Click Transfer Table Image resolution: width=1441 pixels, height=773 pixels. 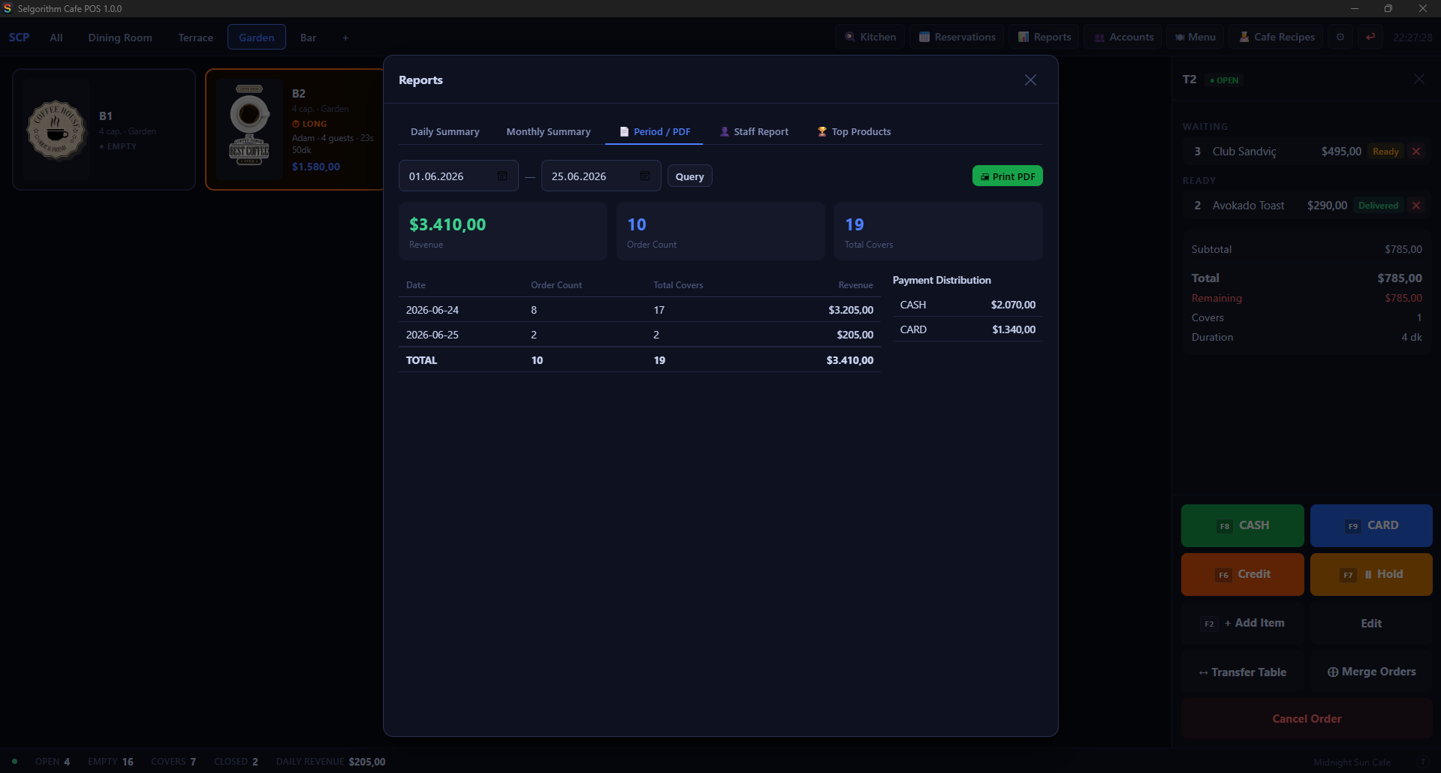click(1242, 672)
